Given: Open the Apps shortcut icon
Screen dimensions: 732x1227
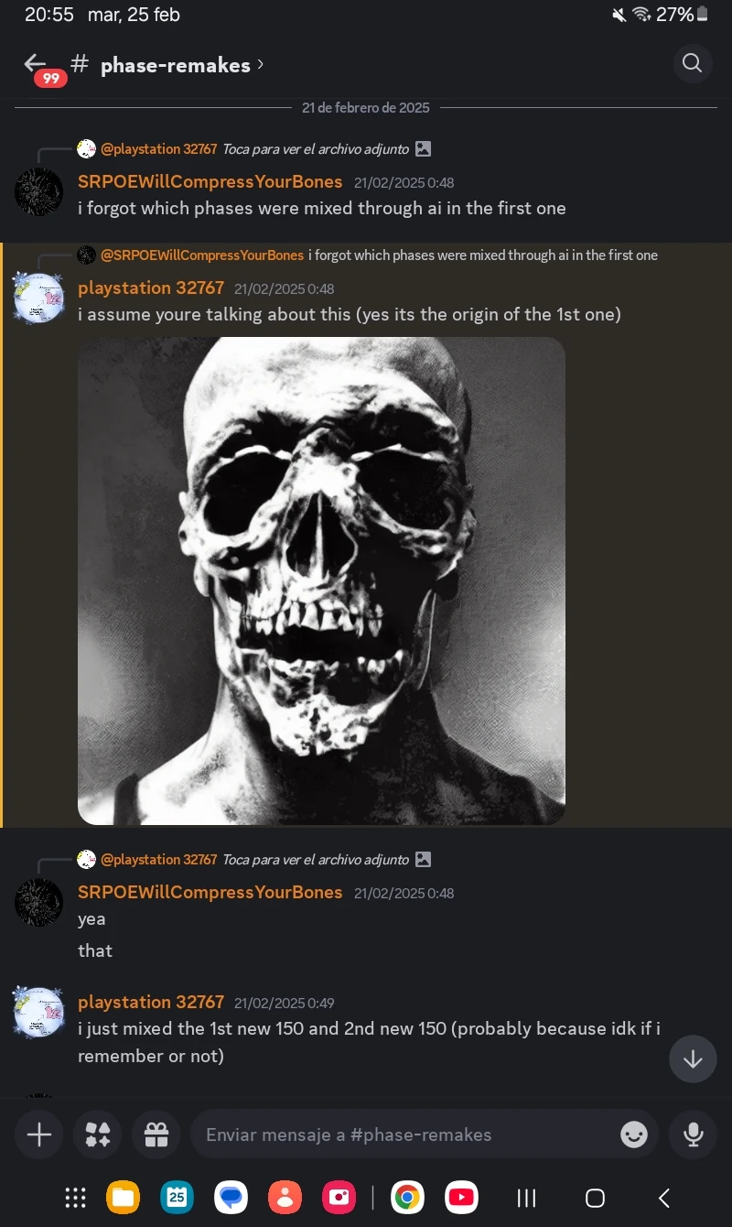Looking at the screenshot, I should (x=97, y=1134).
